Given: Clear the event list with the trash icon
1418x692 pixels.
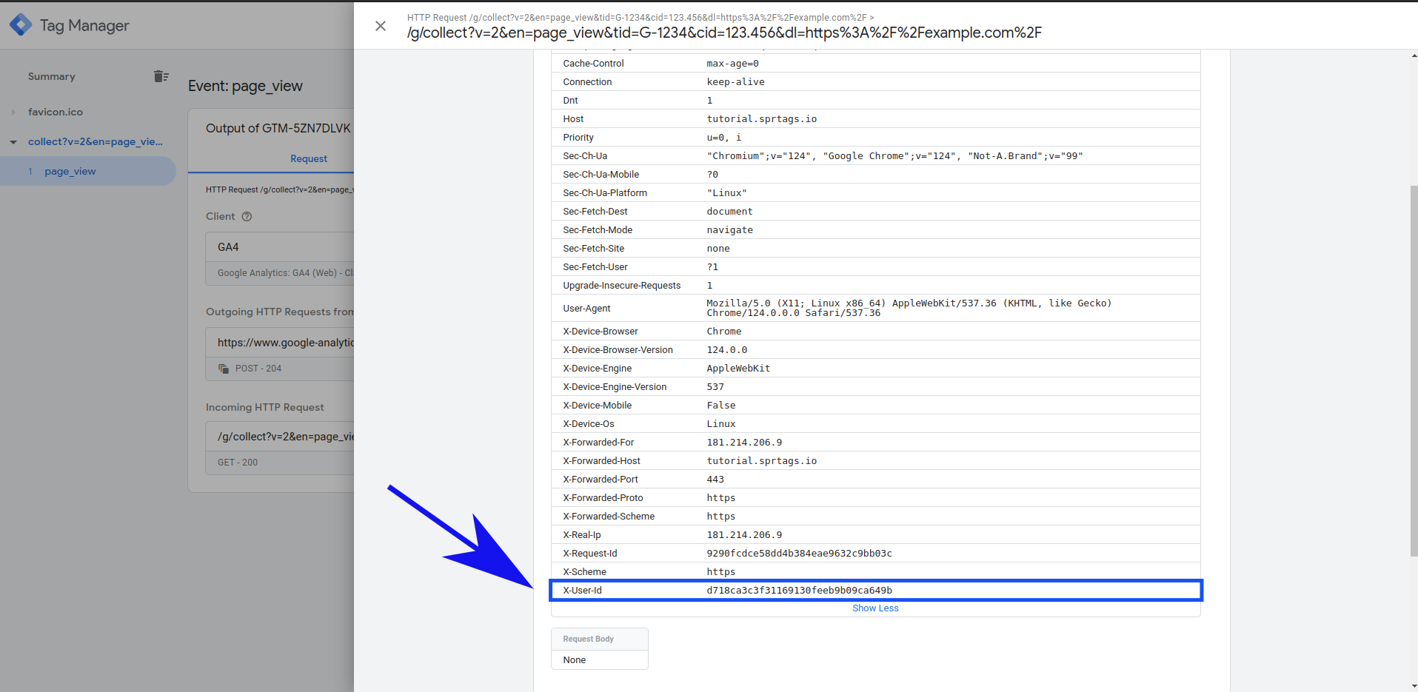Looking at the screenshot, I should tap(161, 75).
